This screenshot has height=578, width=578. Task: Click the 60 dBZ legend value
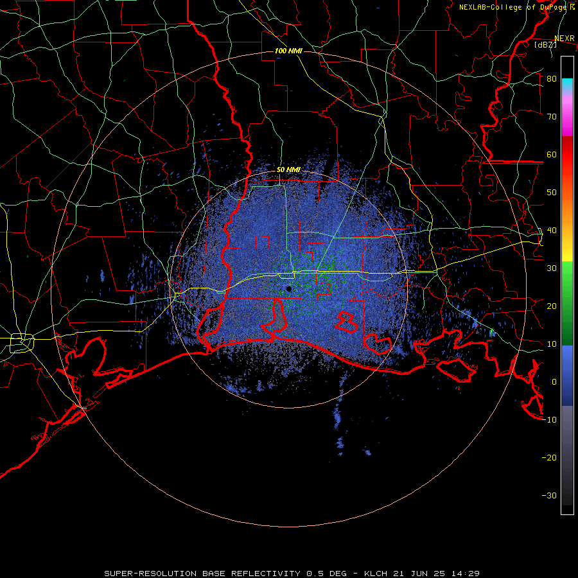(552, 155)
